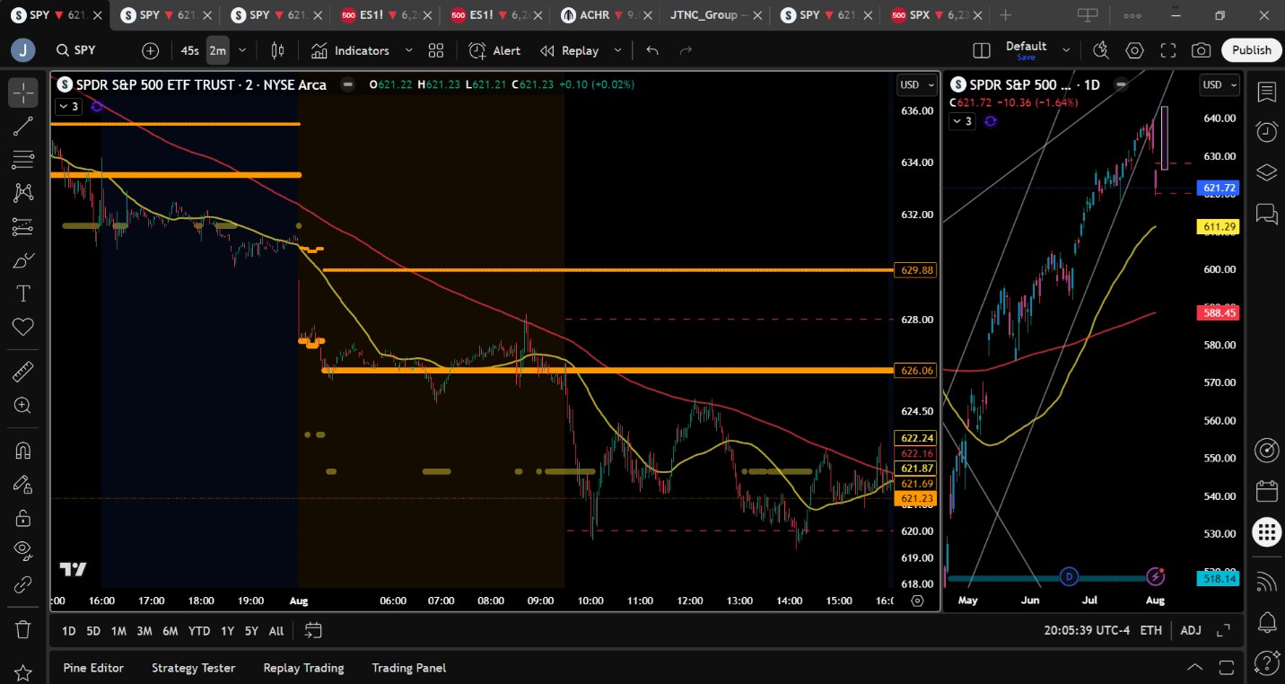The image size is (1285, 684).
Task: Open the alerts clock panel
Action: (1266, 132)
